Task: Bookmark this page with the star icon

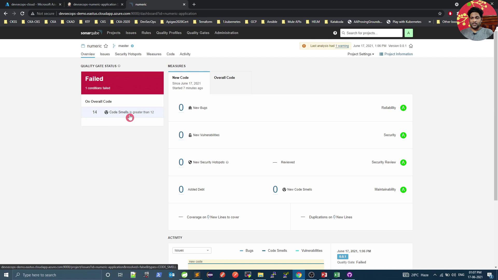Action: [440, 13]
